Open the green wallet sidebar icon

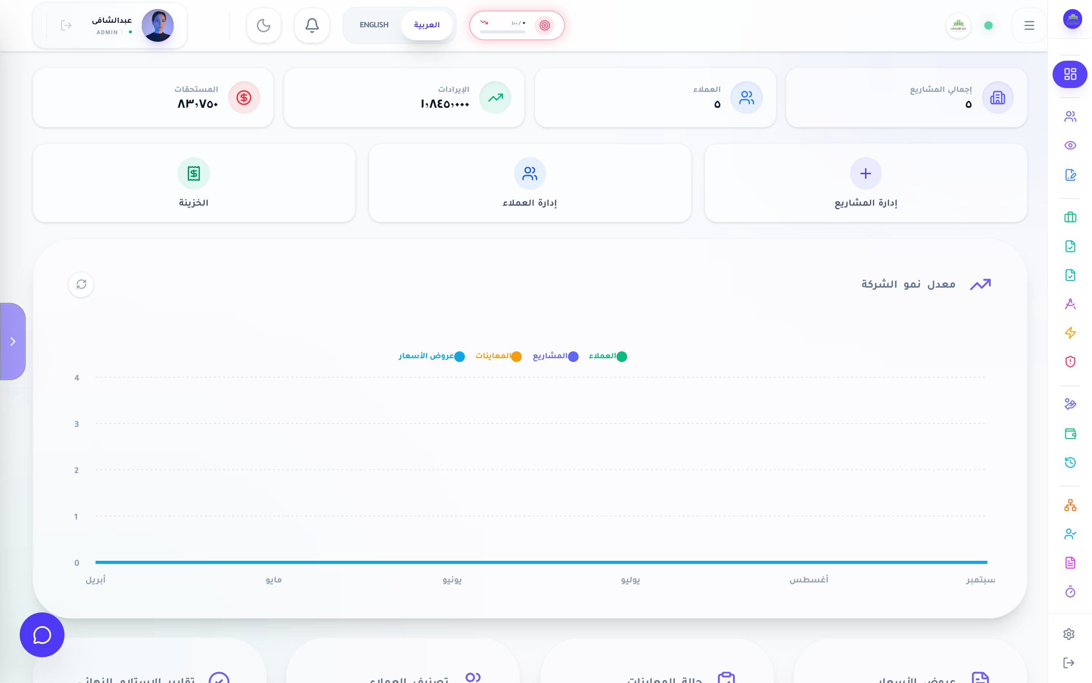click(x=1070, y=434)
